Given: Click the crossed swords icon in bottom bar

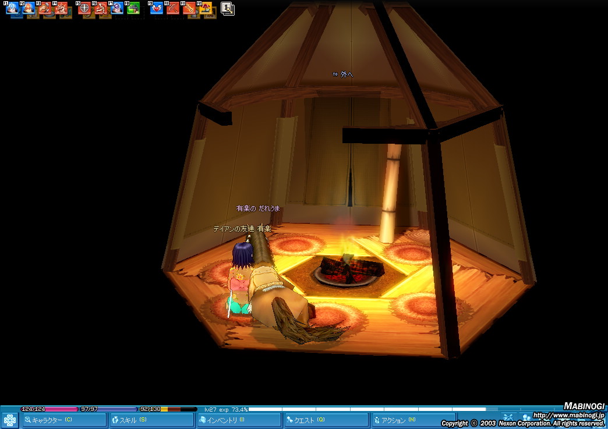Looking at the screenshot, I should [x=508, y=417].
